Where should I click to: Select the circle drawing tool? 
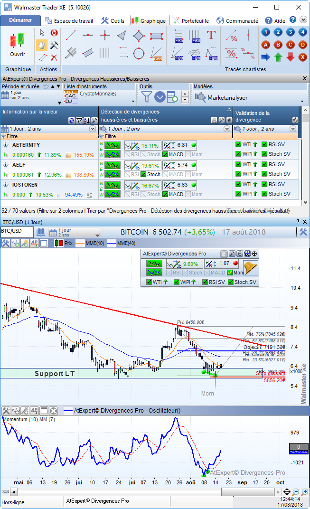(139, 54)
